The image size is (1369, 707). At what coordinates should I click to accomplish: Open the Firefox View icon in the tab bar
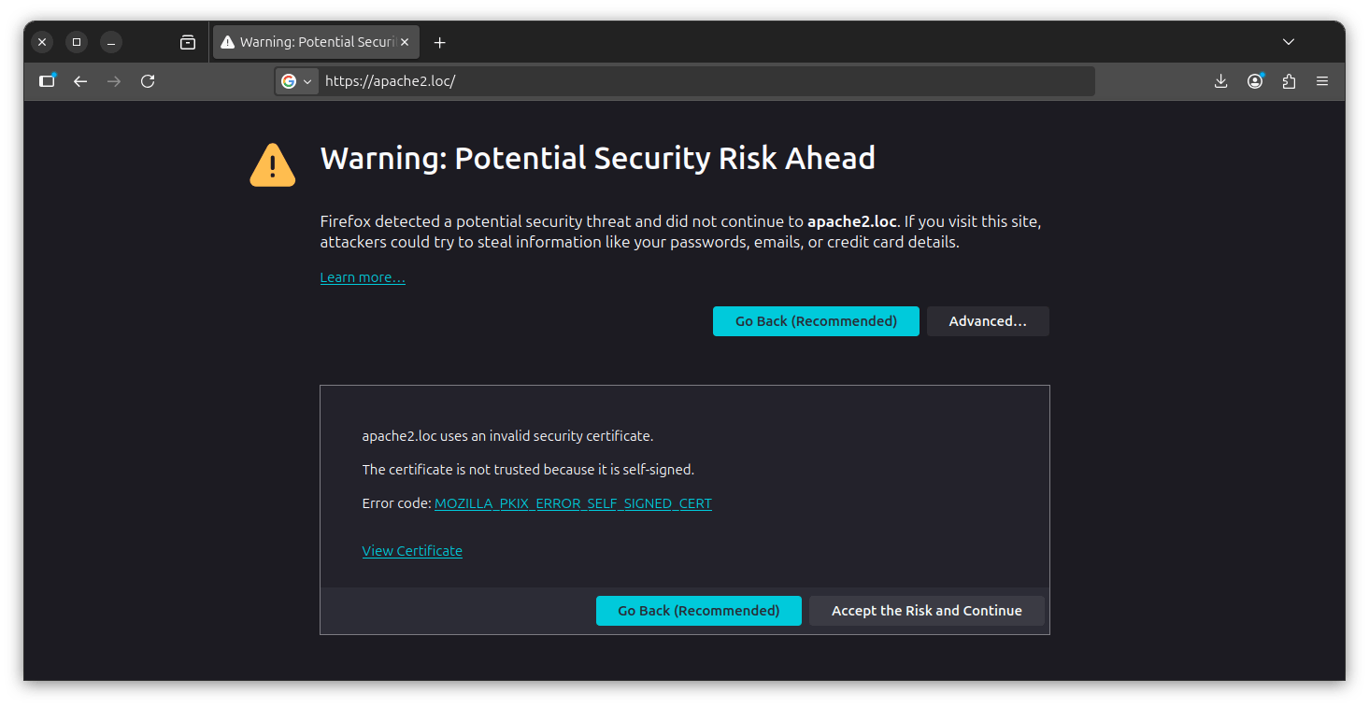(188, 42)
